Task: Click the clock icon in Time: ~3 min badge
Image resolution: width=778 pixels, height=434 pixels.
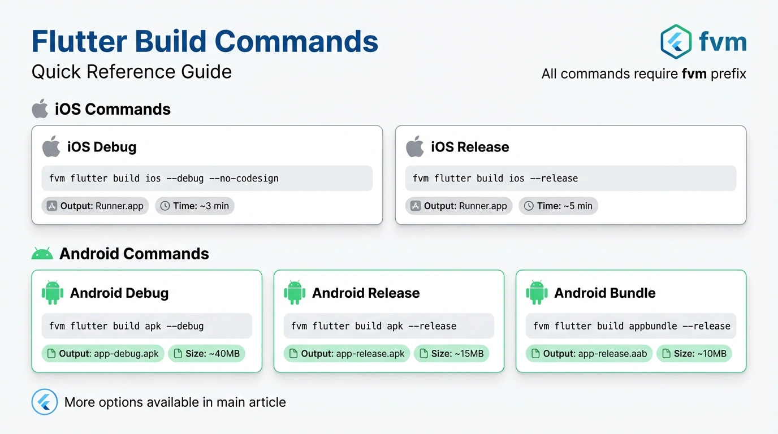Action: click(x=165, y=206)
